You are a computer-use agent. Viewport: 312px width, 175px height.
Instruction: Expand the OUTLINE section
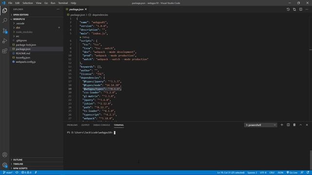tap(18, 160)
